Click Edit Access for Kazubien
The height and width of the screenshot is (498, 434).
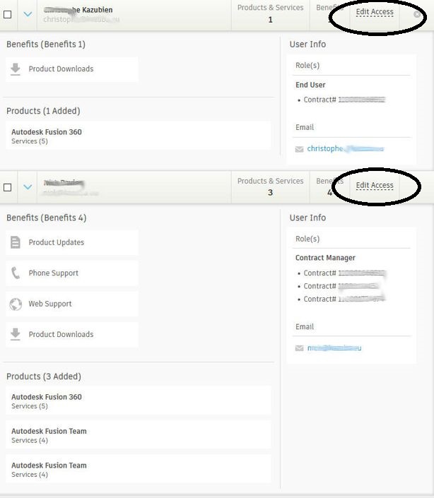point(375,12)
